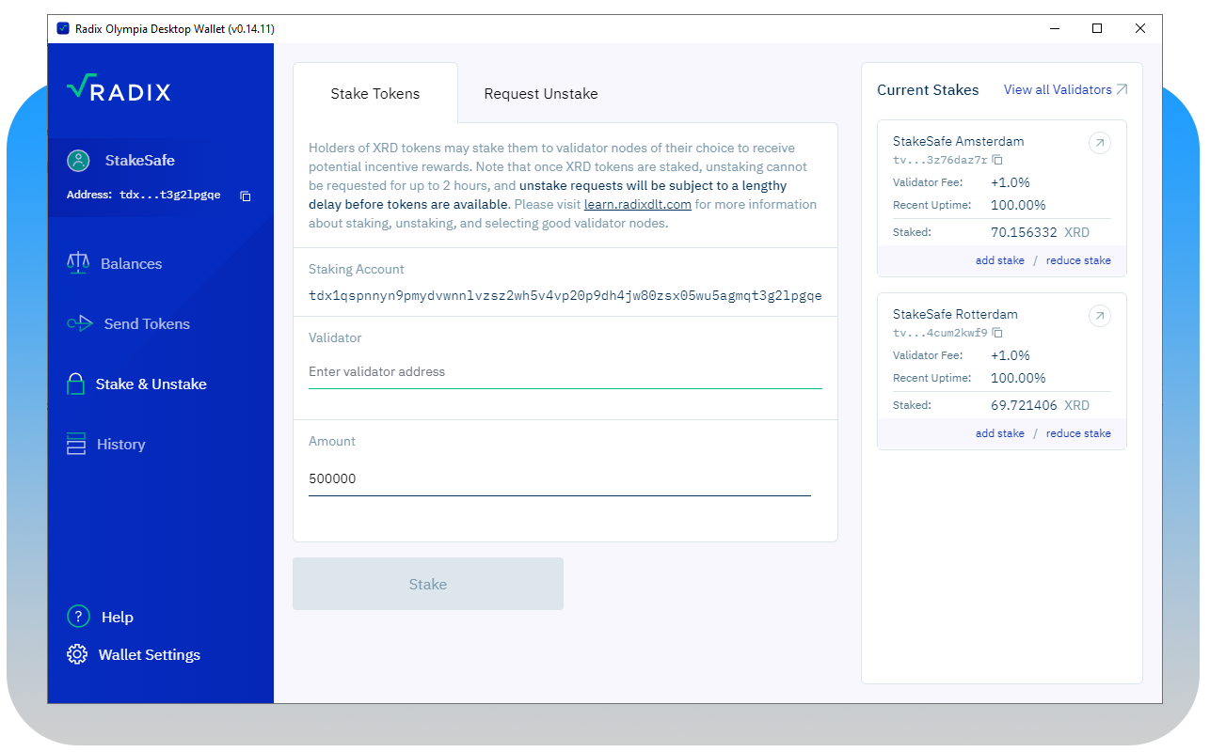Click the Radix logo in sidebar
The height and width of the screenshot is (752, 1210).
click(119, 88)
